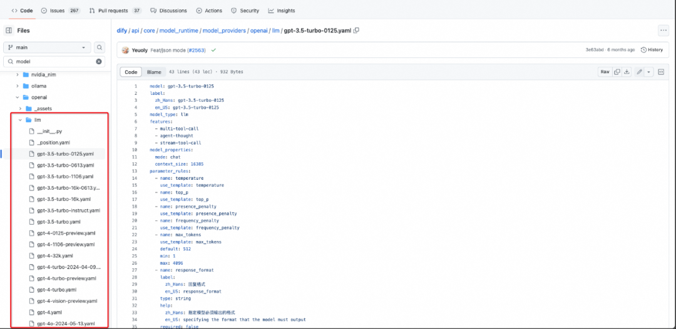The image size is (676, 329).
Task: Select the Code view tab in file header
Action: click(131, 72)
